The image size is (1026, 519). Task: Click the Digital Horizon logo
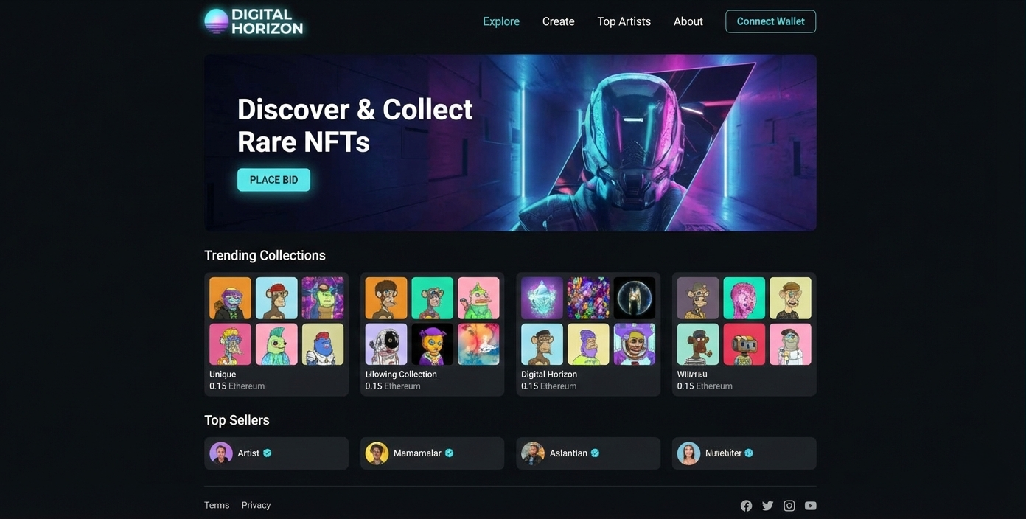(254, 21)
